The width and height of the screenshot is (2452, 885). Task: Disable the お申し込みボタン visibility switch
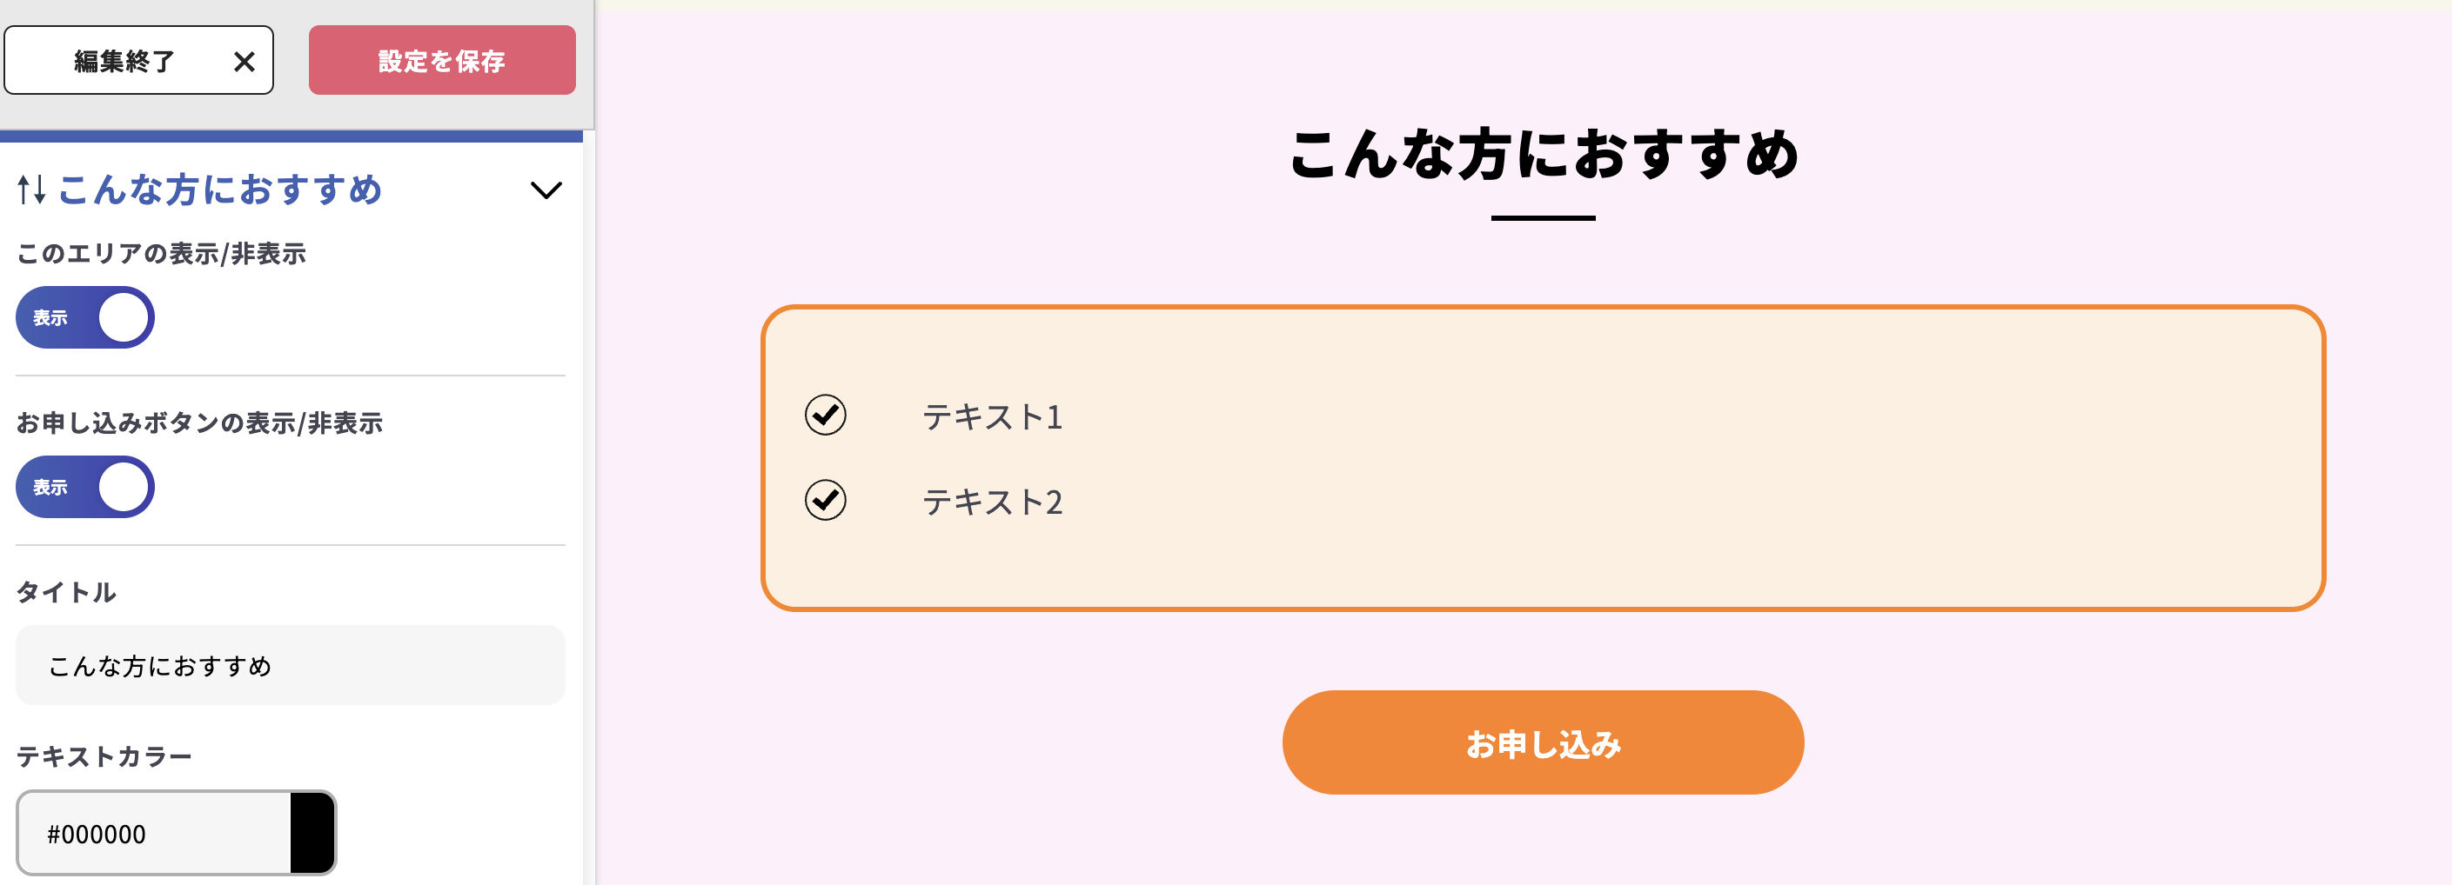[84, 487]
